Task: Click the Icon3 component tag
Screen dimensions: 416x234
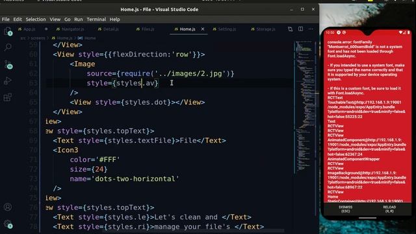Action: click(68, 150)
